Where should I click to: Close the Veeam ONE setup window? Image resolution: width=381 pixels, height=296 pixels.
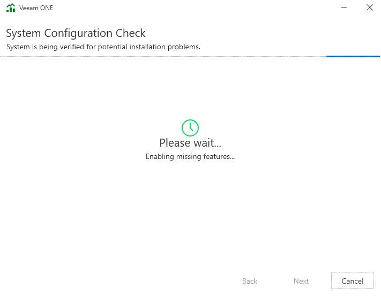[369, 8]
